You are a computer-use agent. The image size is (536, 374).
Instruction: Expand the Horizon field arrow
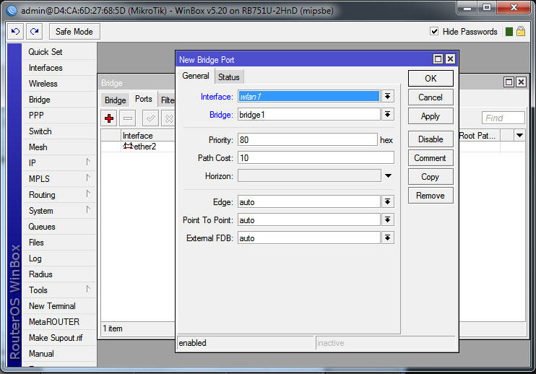[x=388, y=175]
